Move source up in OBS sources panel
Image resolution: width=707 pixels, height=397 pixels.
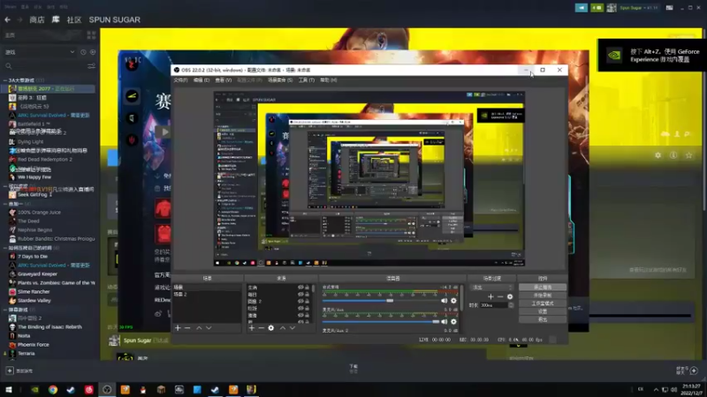(x=283, y=328)
